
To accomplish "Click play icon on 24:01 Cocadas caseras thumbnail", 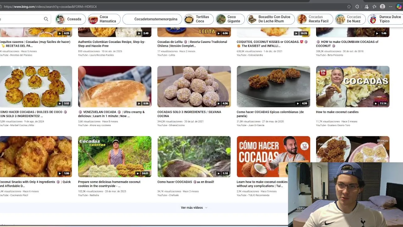I will 138,173.
